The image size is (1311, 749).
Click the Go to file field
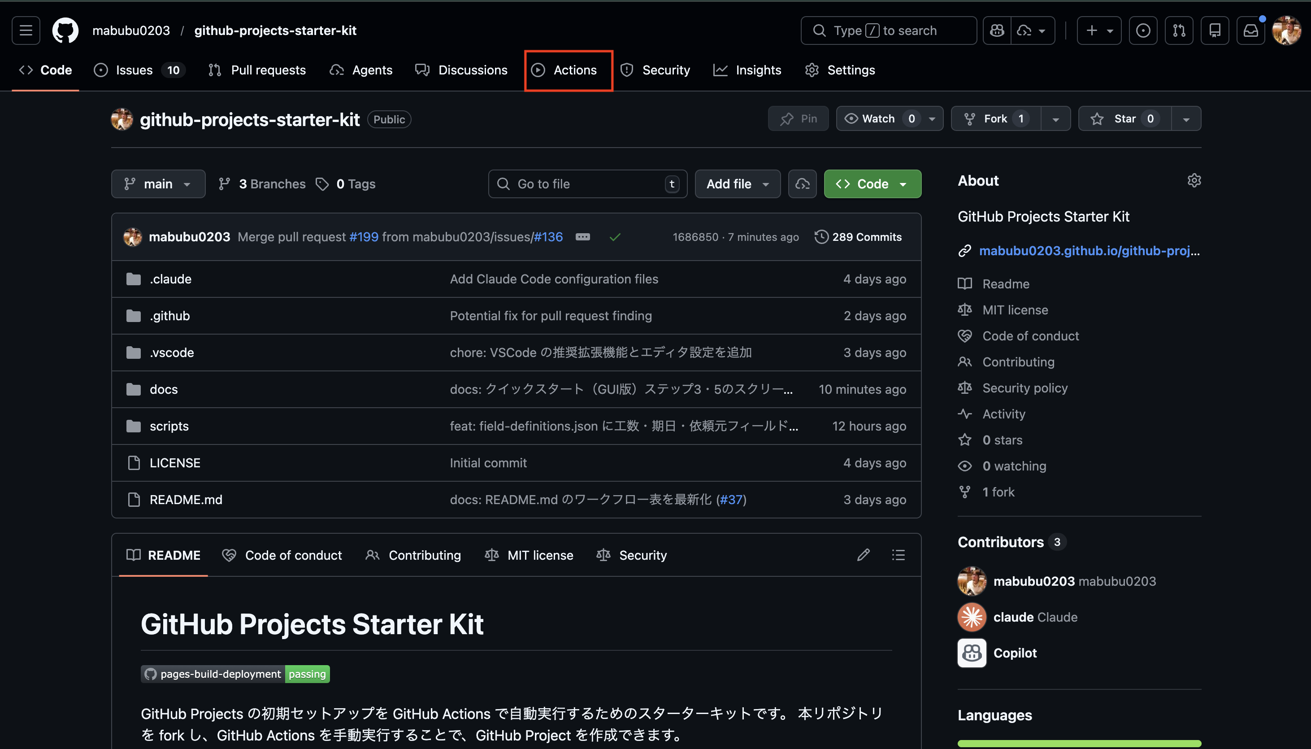coord(588,183)
